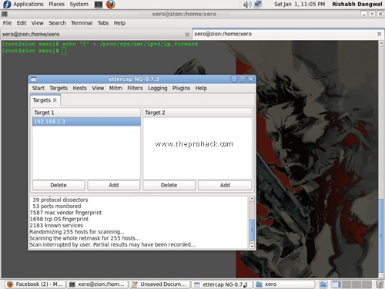Click the volume speaker icon
The image size is (385, 289).
coord(247,5)
